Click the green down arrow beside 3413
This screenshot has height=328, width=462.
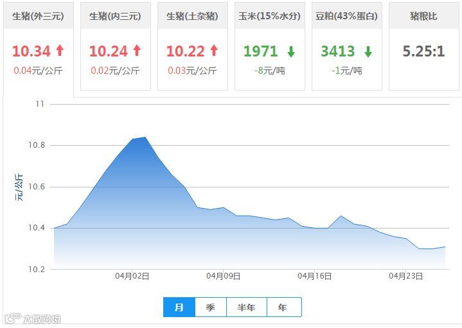coord(368,51)
